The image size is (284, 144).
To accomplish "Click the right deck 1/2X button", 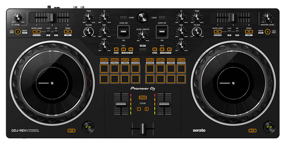I will point(229,32).
